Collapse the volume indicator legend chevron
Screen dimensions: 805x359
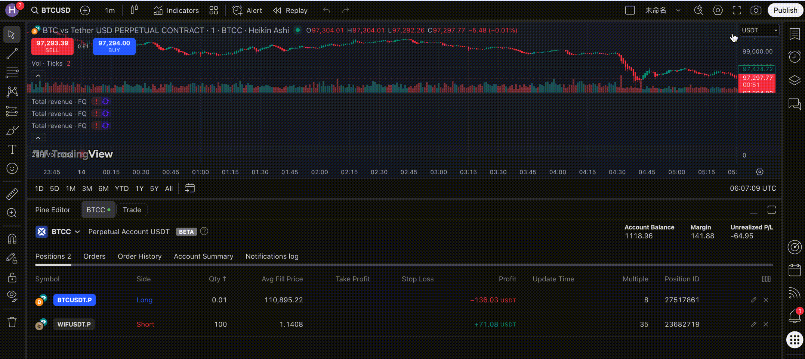[x=38, y=76]
